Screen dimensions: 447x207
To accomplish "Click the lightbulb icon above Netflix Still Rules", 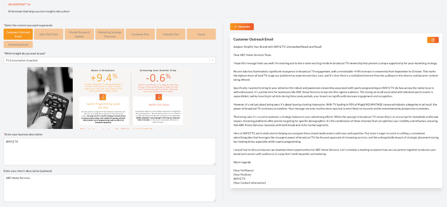I will (159, 97).
